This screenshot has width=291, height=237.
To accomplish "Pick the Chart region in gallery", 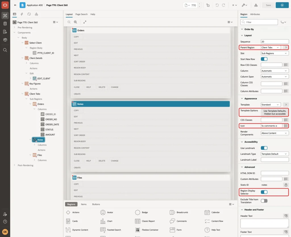I will click(106, 221).
